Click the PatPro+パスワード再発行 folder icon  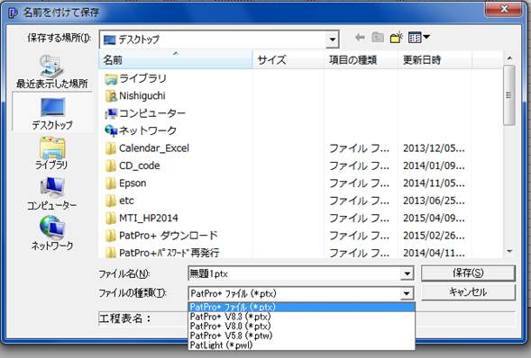111,253
